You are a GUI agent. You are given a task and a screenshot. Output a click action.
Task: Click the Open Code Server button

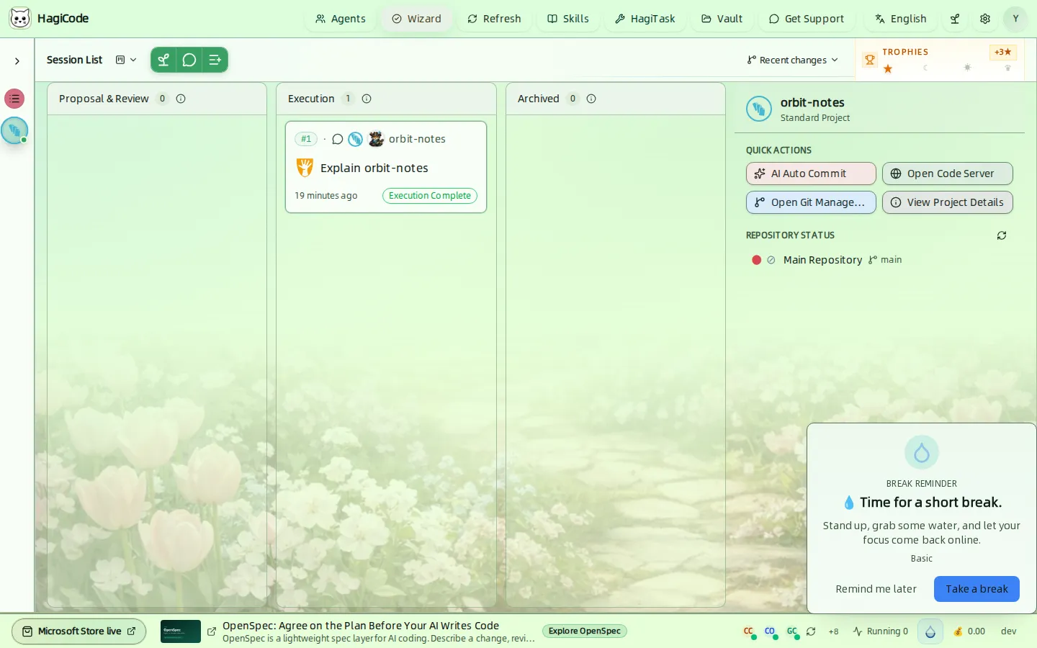click(x=948, y=174)
